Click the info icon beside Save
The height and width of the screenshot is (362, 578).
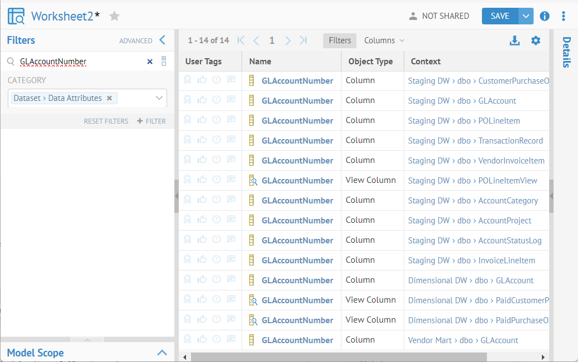545,16
